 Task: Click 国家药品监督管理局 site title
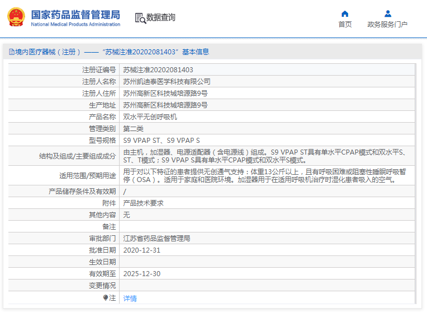(x=75, y=15)
